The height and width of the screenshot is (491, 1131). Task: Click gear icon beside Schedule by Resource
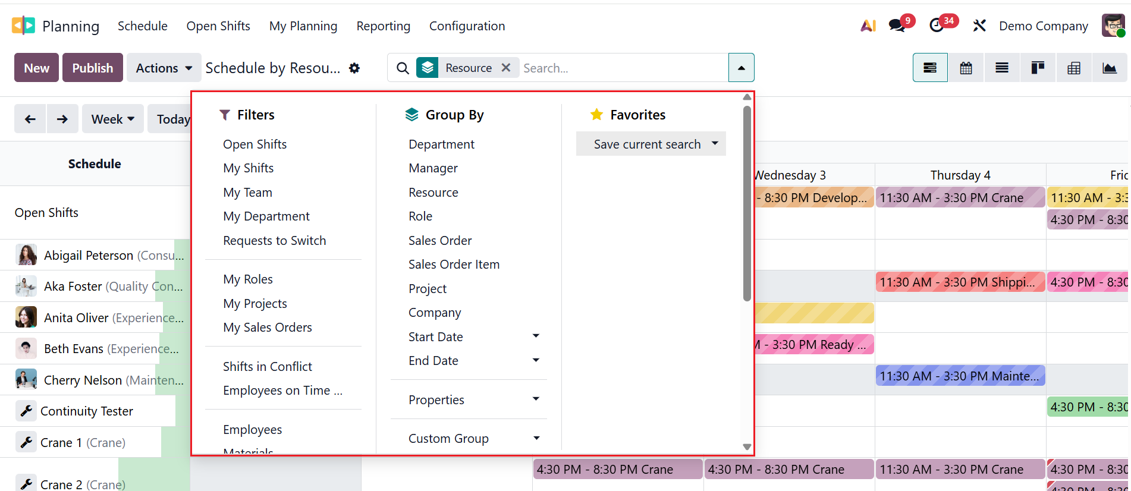354,68
